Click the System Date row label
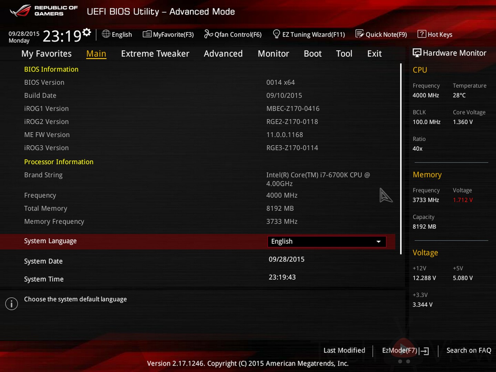 [43, 261]
